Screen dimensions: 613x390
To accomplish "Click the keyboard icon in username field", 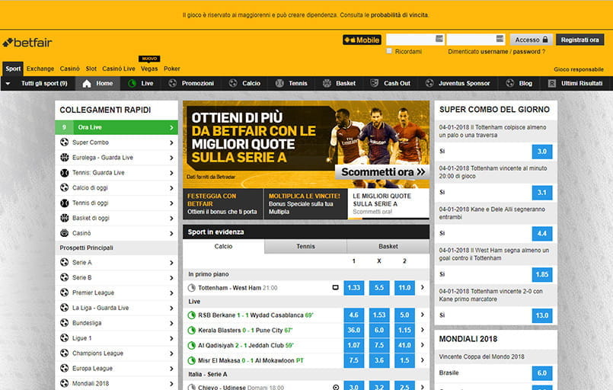I will (x=439, y=38).
